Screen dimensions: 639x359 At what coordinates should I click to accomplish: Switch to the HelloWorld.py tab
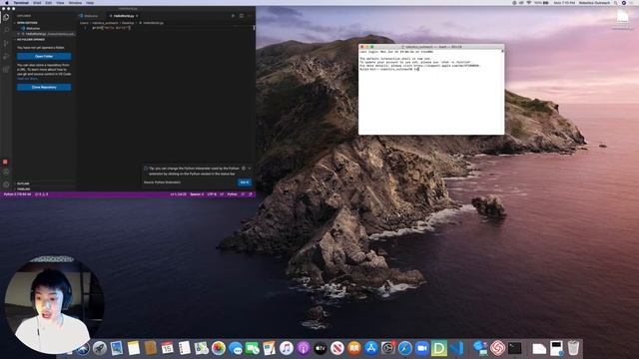124,16
